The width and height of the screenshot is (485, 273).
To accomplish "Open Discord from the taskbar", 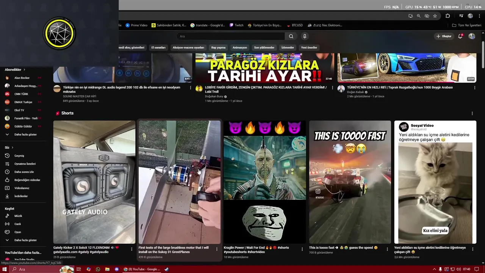I will 117,269.
